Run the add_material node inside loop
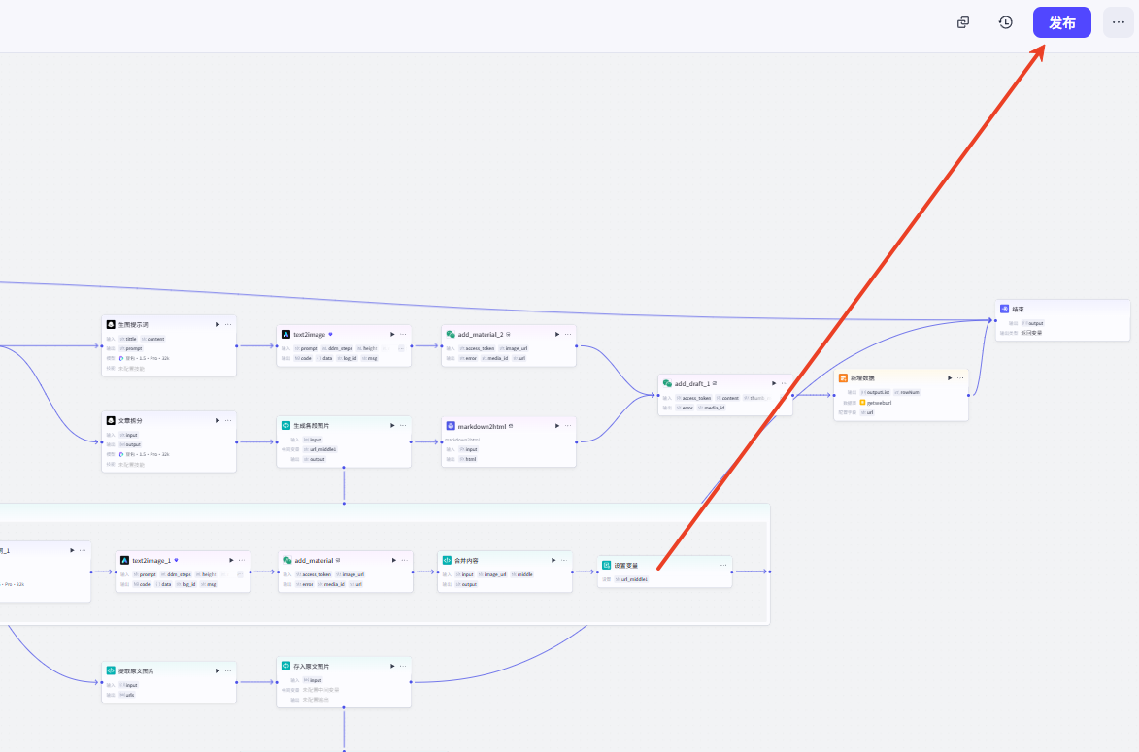 394,561
